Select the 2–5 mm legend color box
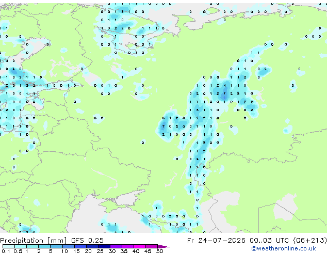The width and height of the screenshot is (327, 253). (x=44, y=246)
